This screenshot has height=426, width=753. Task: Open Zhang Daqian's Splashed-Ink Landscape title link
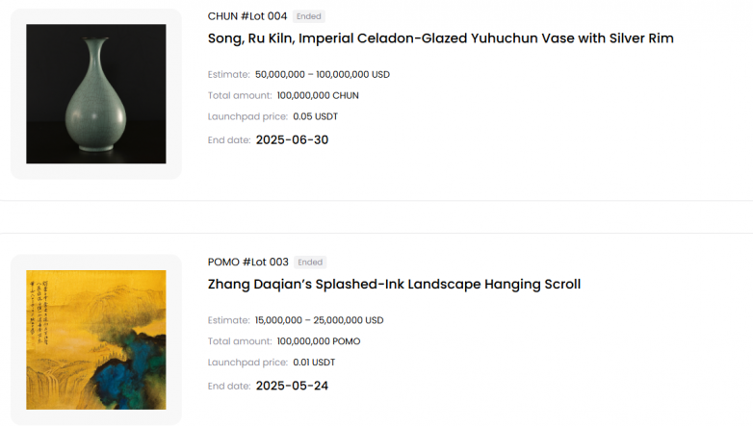click(x=394, y=285)
